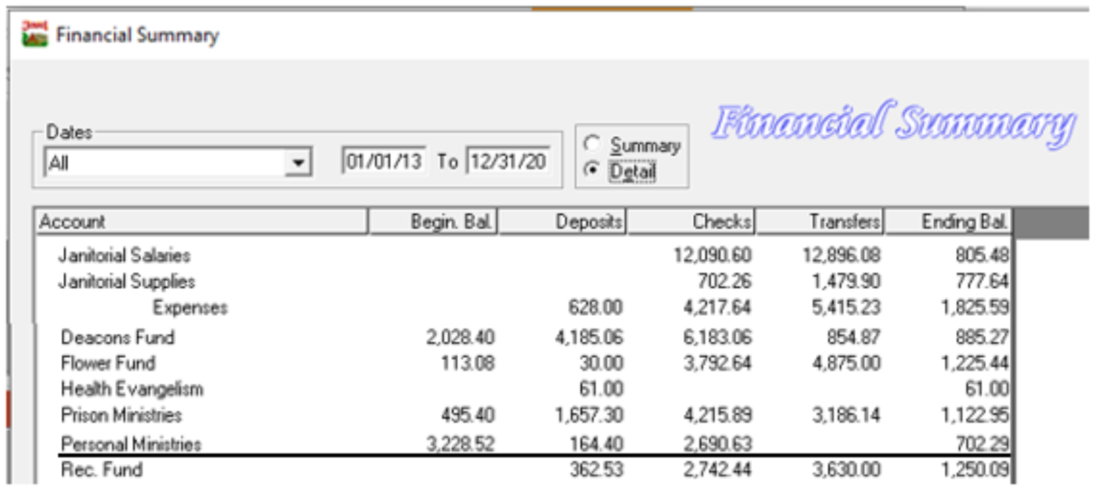The width and height of the screenshot is (1096, 498).
Task: Select the Prison Ministries row
Action: [x=121, y=415]
